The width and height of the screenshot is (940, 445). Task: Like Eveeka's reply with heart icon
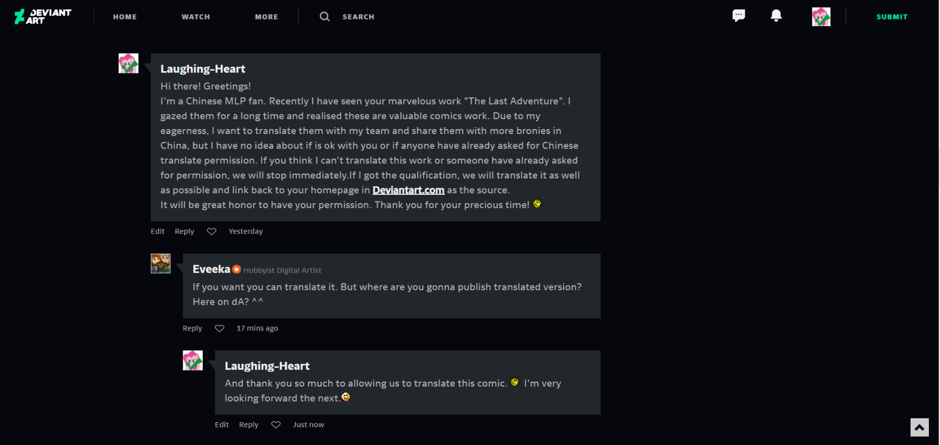click(219, 328)
